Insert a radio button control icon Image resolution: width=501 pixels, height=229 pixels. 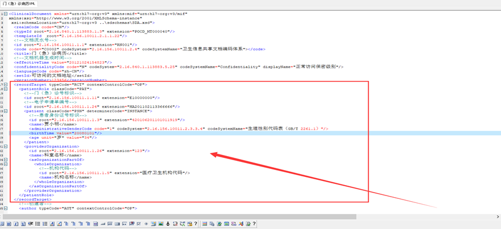(147, 224)
